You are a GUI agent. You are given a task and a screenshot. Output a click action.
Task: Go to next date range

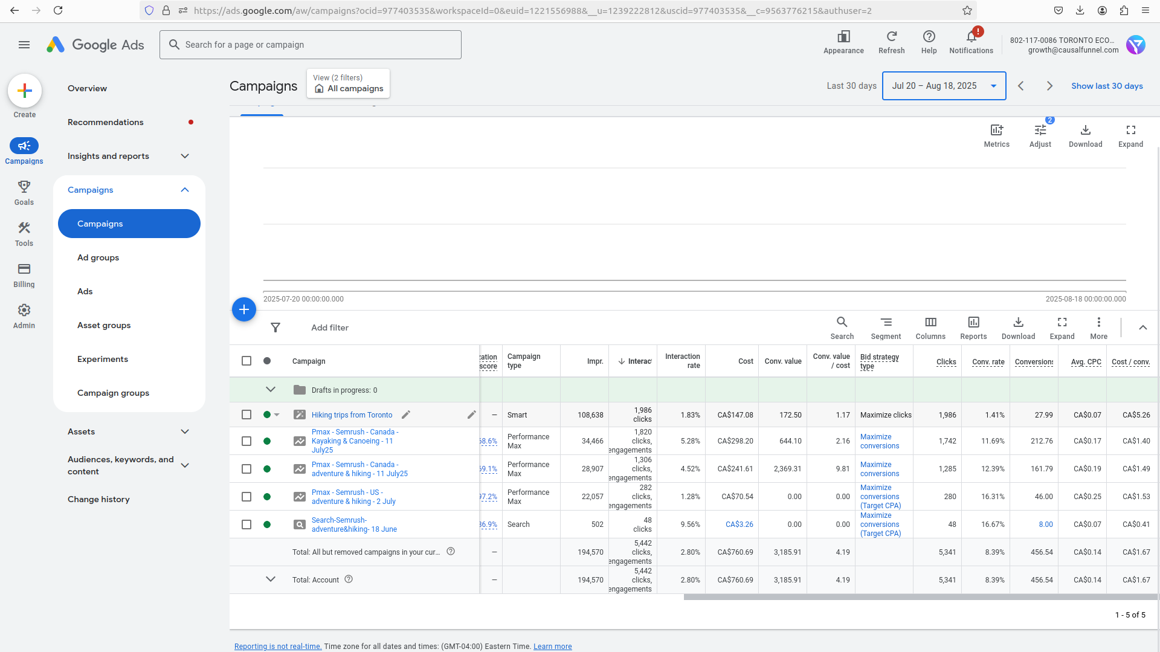(1049, 86)
